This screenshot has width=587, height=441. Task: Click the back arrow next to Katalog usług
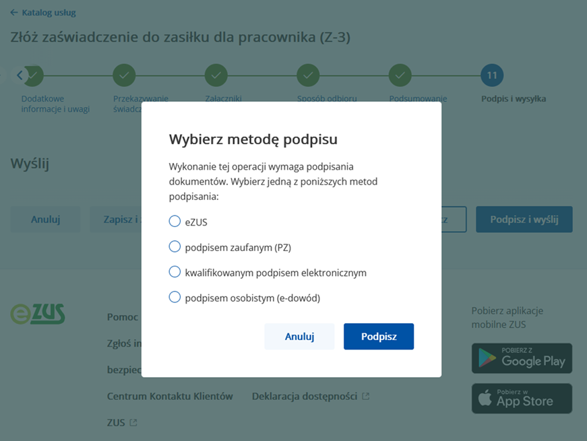tap(14, 12)
